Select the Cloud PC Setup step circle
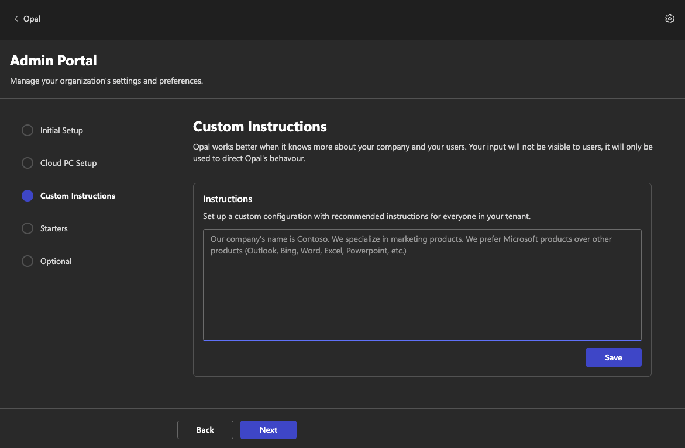The image size is (685, 448). [x=27, y=163]
